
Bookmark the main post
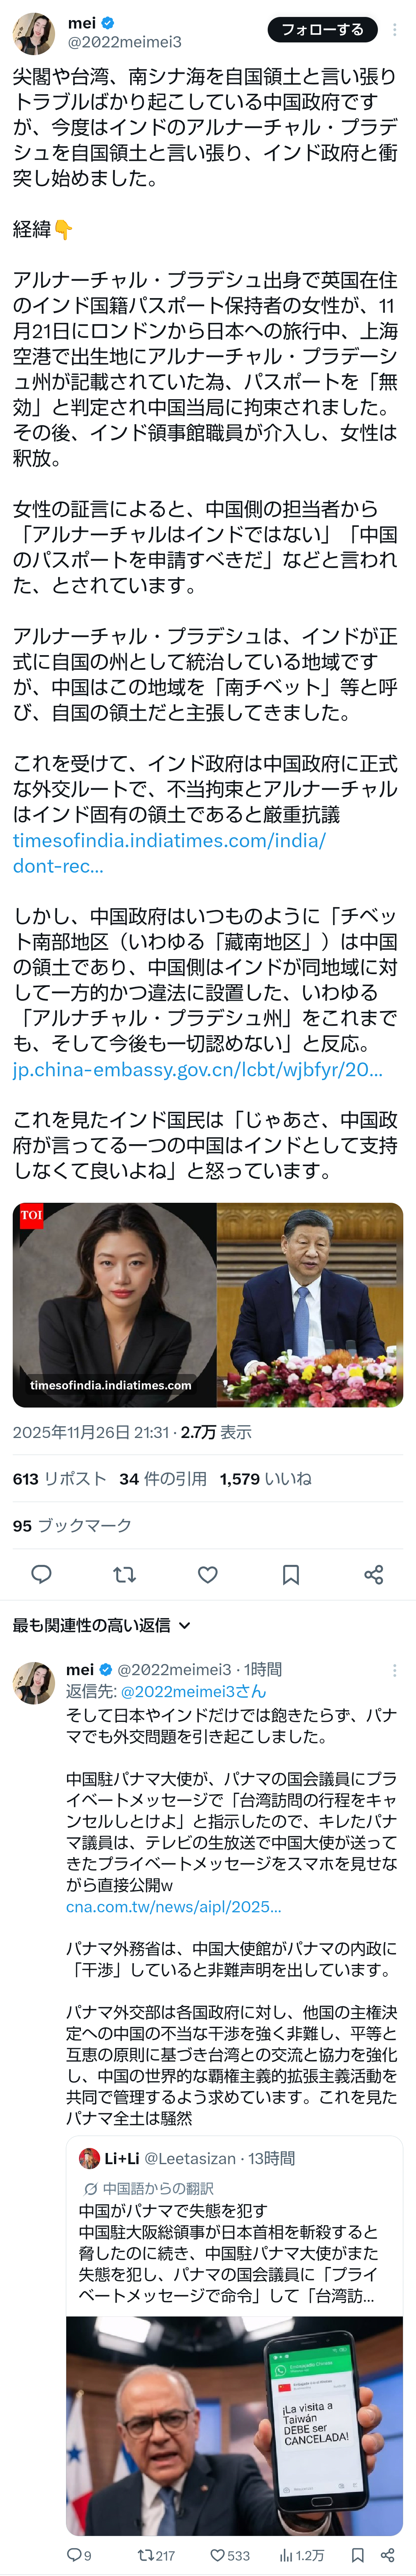click(x=290, y=1574)
